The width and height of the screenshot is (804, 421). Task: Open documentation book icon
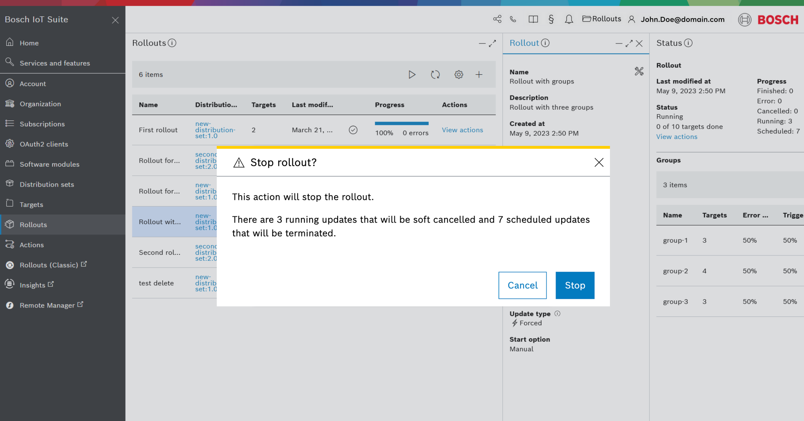(533, 19)
